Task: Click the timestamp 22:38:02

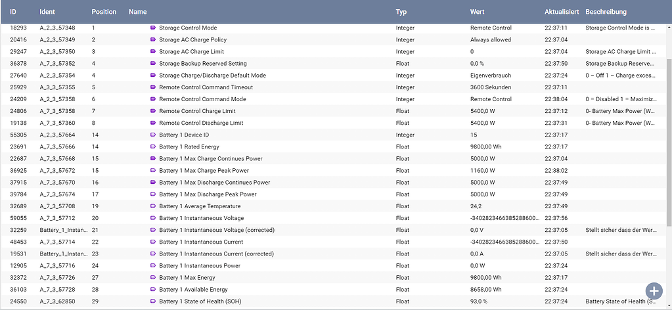Action: click(556, 171)
